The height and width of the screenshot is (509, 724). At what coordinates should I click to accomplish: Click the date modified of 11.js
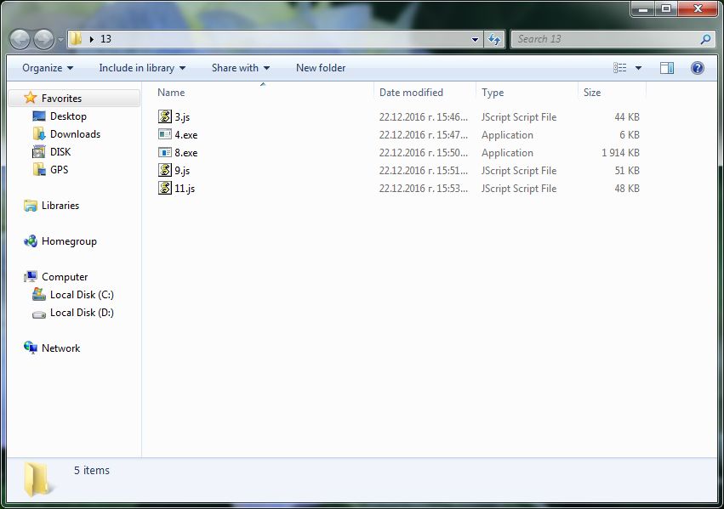(424, 189)
